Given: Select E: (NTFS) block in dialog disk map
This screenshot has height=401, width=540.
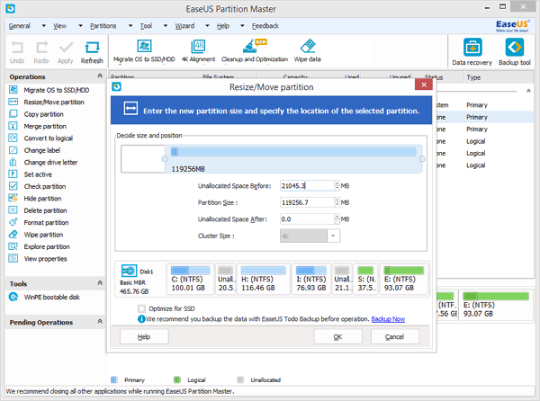Looking at the screenshot, I should 404,279.
